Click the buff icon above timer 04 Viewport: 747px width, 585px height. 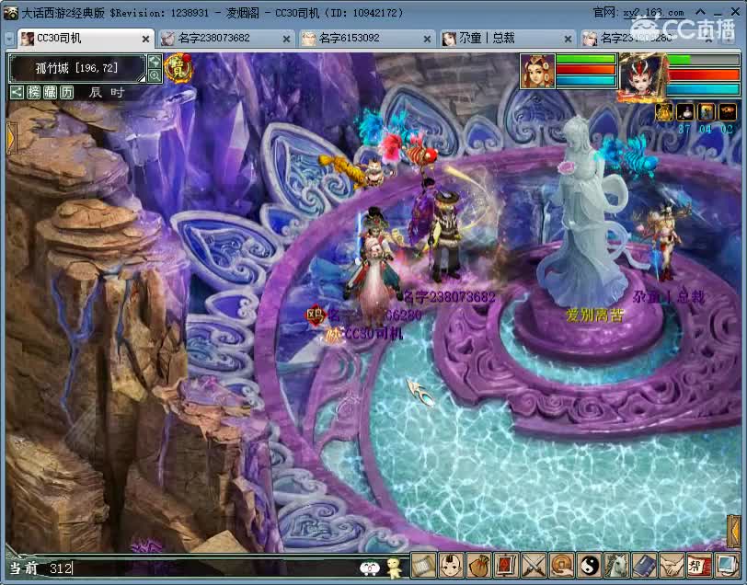[706, 112]
